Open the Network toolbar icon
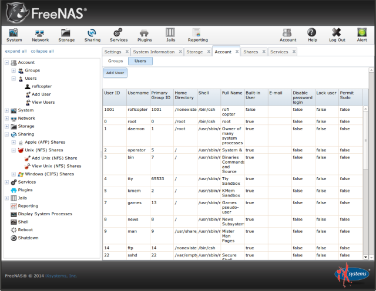Image resolution: width=376 pixels, height=291 pixels. 40,35
